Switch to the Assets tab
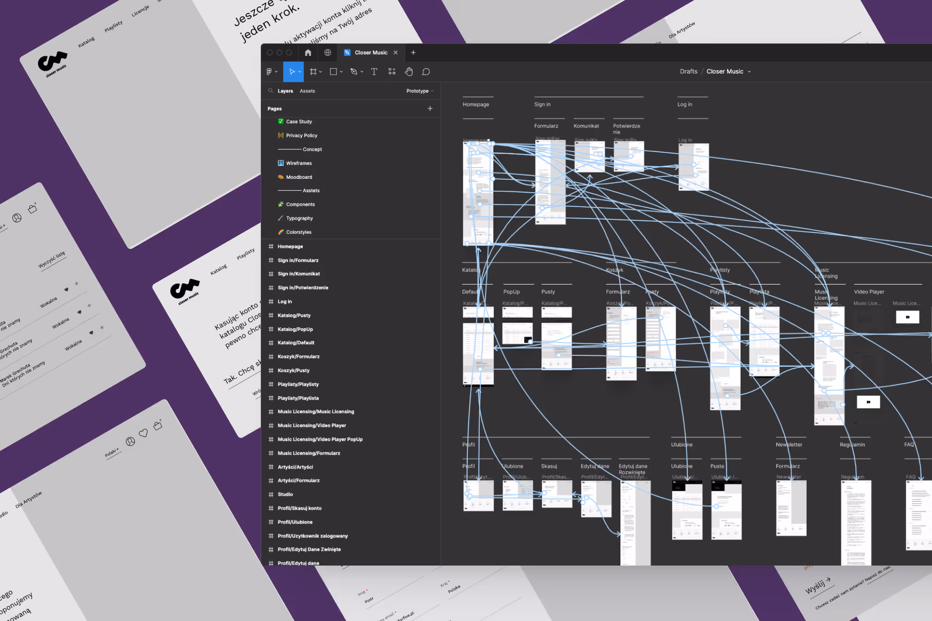The height and width of the screenshot is (621, 932). click(x=307, y=91)
